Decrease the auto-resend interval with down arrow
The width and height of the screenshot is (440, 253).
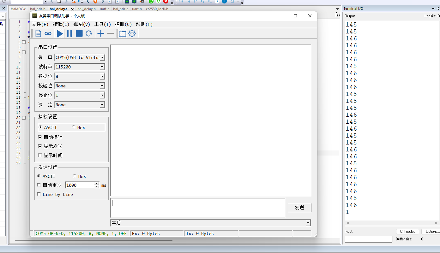point(97,187)
